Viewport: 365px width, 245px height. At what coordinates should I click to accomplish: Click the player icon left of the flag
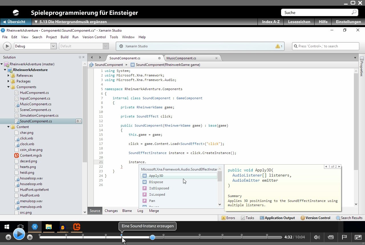(330, 237)
